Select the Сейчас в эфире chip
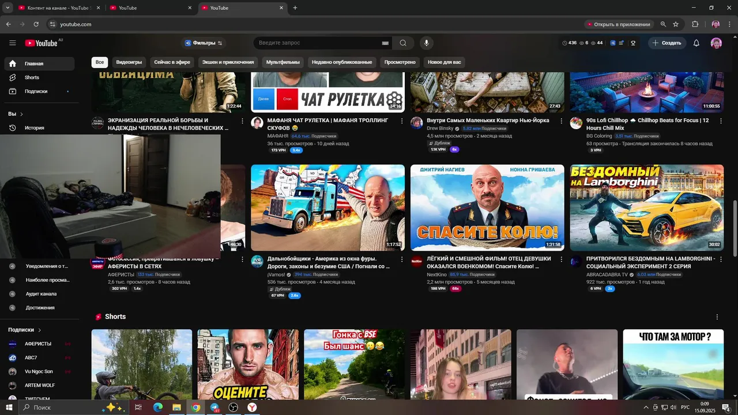Screen dimensions: 738x415 pos(172,62)
